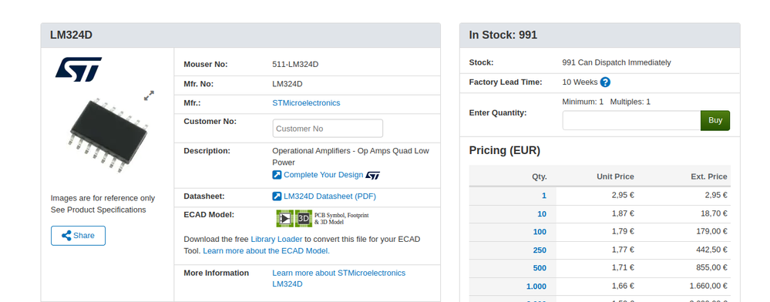Open the STMicroelectronics manufacturer link
Screen dimensions: 770x302
pos(306,103)
